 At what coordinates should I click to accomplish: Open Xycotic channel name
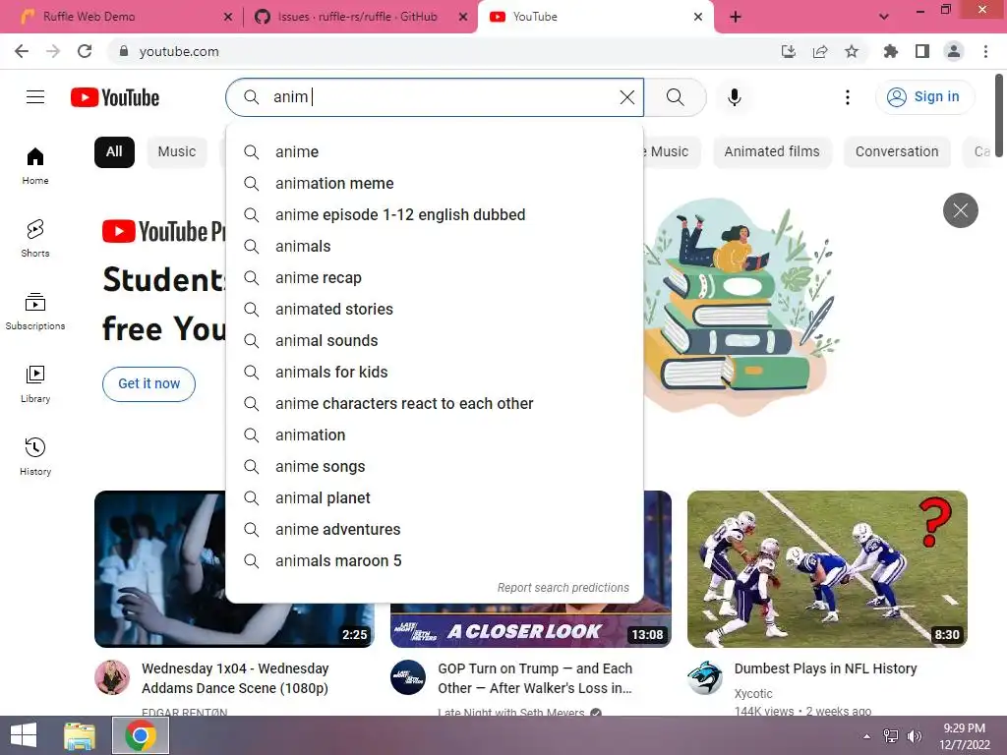click(x=753, y=693)
